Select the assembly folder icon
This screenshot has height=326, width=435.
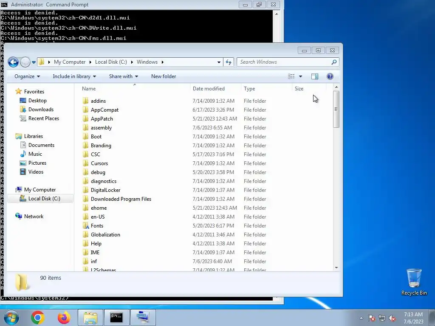85,127
